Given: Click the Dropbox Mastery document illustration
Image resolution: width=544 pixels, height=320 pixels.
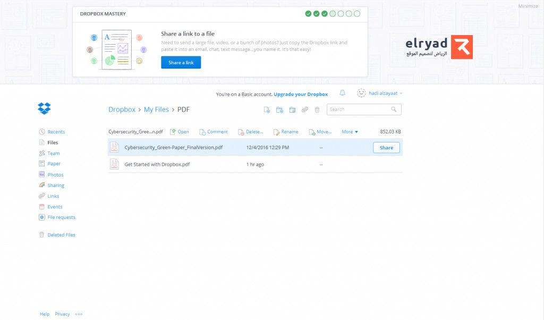Looking at the screenshot, I should pyautogui.click(x=116, y=49).
